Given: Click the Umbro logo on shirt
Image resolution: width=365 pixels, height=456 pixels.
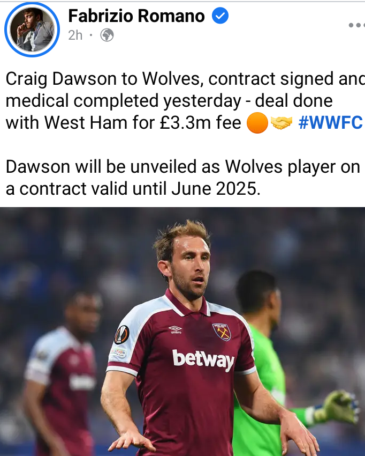Looking at the screenshot, I should tap(175, 330).
